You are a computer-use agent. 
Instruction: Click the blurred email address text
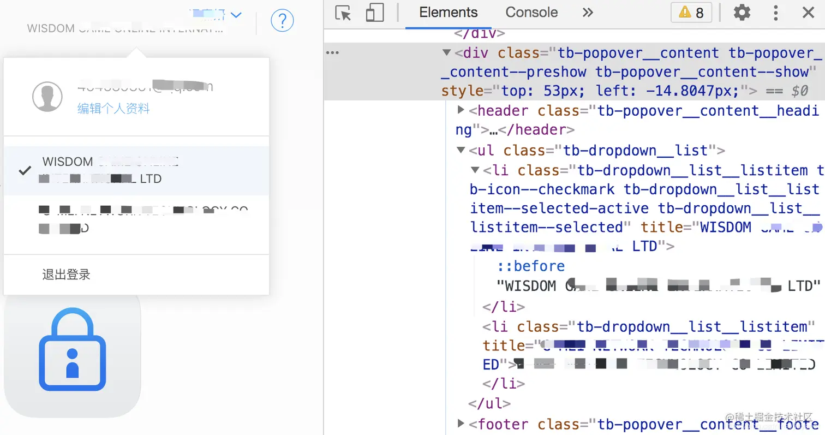[x=145, y=86]
